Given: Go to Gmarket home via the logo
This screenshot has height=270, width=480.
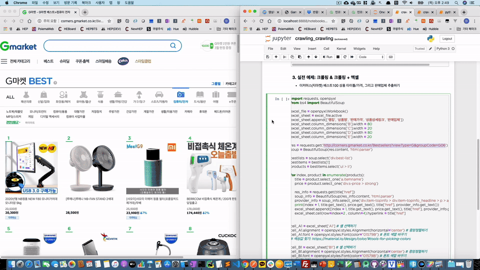Looking at the screenshot, I should pyautogui.click(x=18, y=46).
